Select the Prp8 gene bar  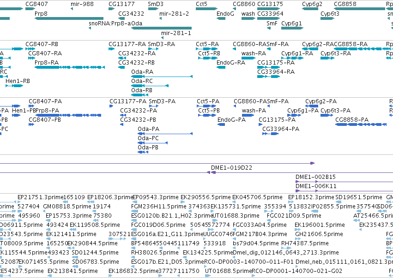[69, 18]
